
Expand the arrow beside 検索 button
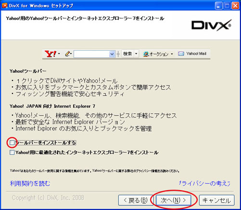pos(136,54)
